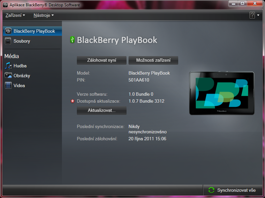Open Obrázky media section
This screenshot has width=265, height=198.
(32, 76)
